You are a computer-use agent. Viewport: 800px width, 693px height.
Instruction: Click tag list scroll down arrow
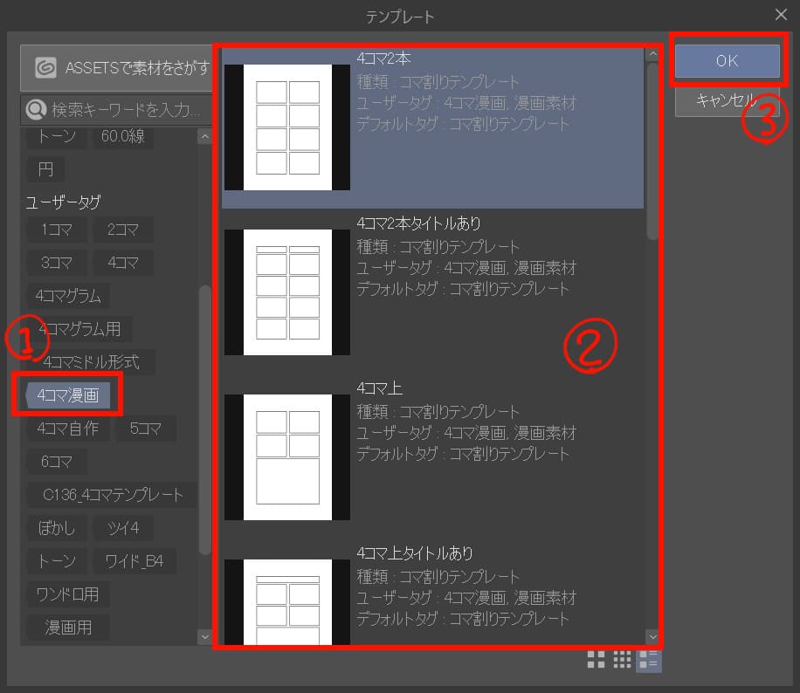point(204,636)
